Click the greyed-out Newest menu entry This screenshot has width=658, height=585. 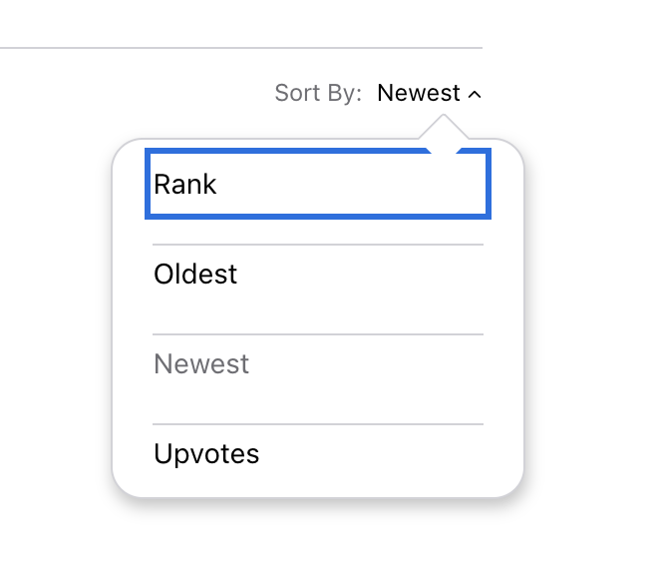click(x=317, y=364)
